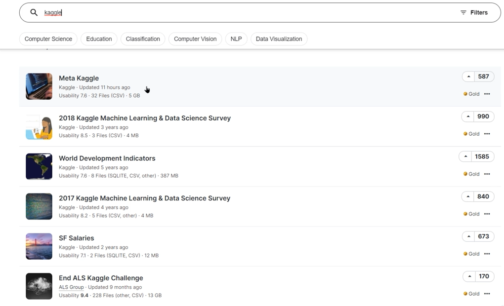Click the search magnifier icon
504x306 pixels.
pos(34,12)
